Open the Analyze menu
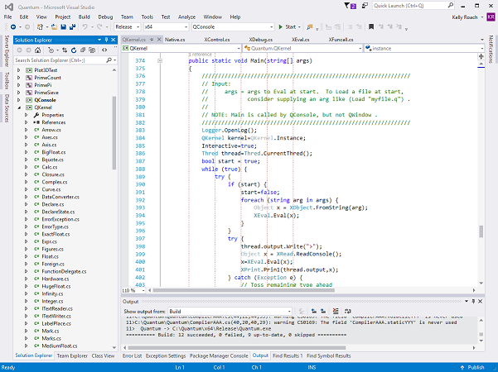Image resolution: width=498 pixels, height=372 pixels. [186, 17]
